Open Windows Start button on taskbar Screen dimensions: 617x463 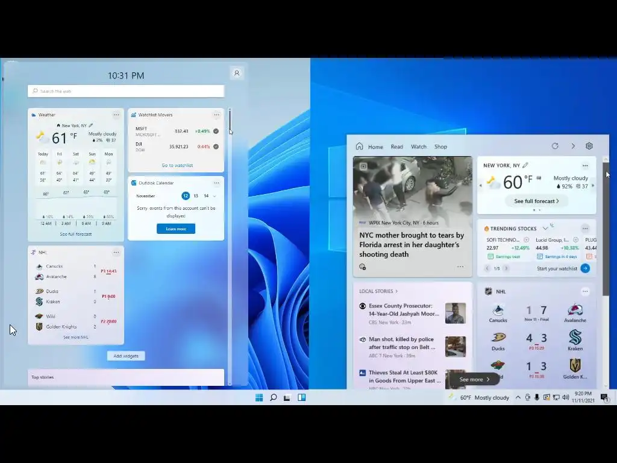[259, 398]
